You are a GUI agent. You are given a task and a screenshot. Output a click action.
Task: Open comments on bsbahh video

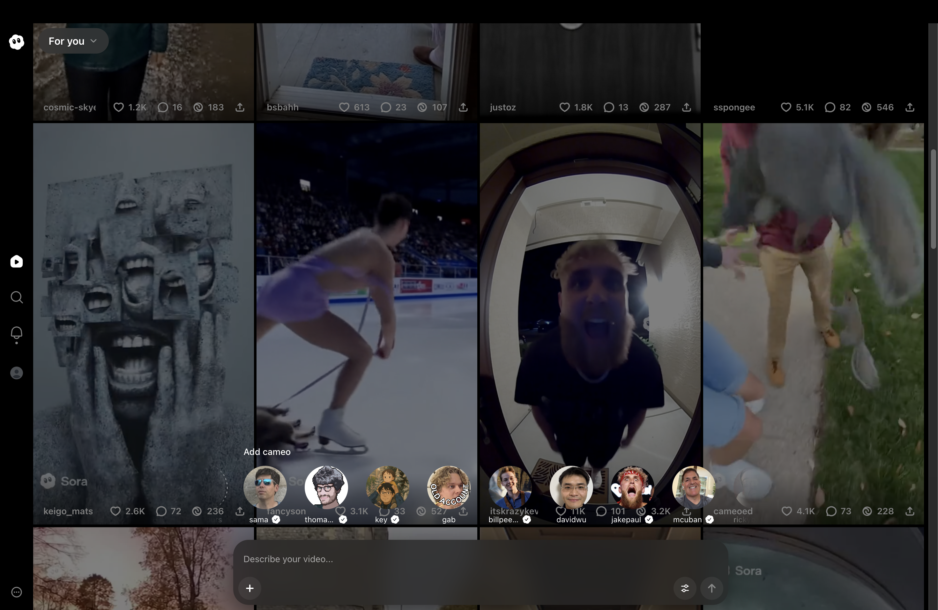(x=386, y=107)
